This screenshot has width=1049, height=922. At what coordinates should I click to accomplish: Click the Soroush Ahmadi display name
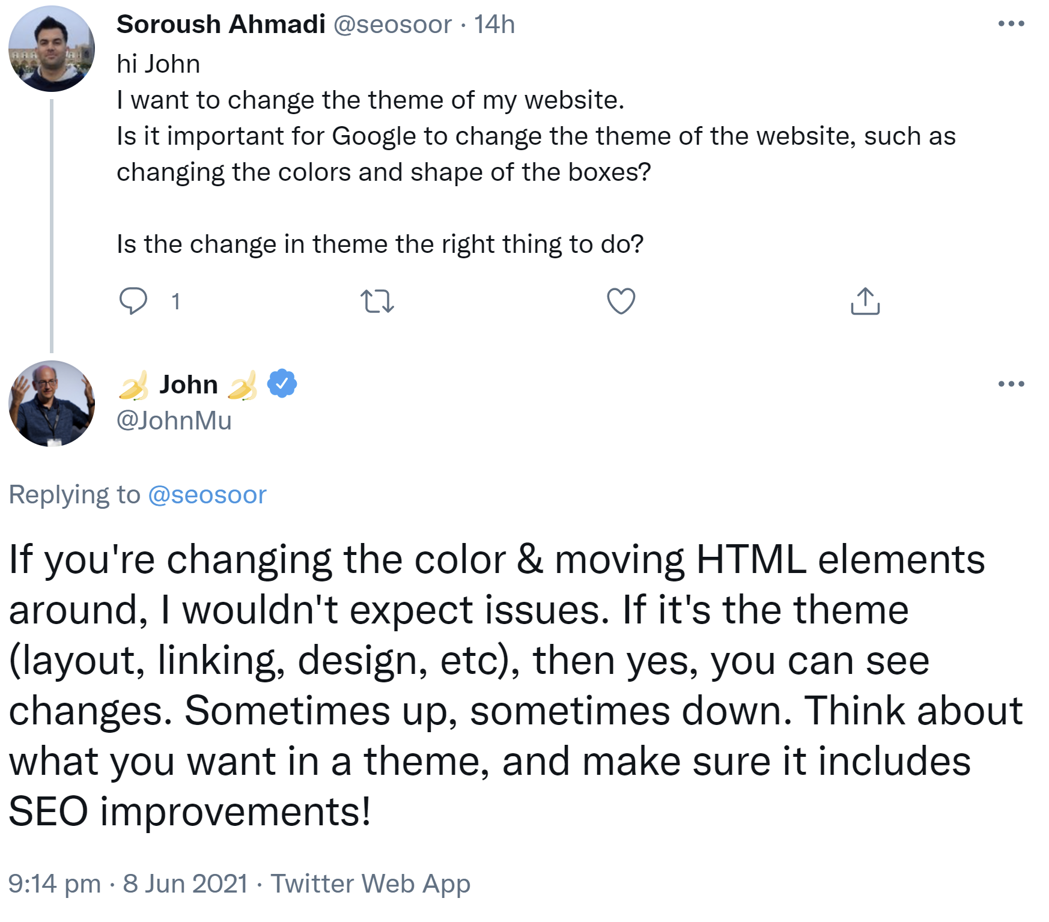click(x=220, y=25)
